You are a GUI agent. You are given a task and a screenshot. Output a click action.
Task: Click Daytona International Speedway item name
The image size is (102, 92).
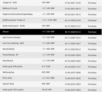[x=18, y=14]
